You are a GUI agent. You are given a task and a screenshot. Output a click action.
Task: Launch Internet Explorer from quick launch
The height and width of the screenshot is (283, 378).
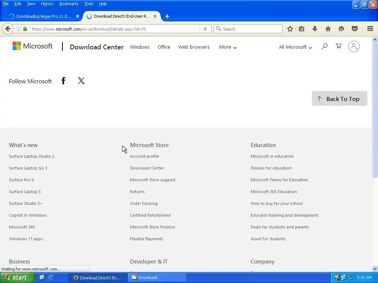[x=51, y=277]
